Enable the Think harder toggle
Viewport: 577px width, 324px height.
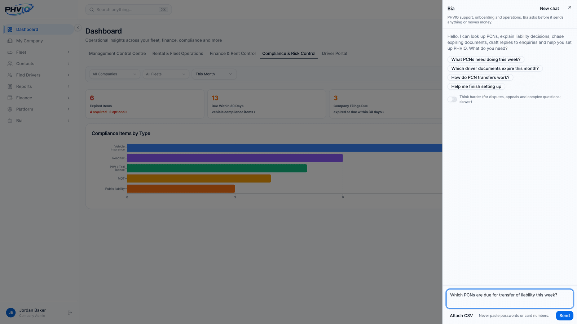452,99
